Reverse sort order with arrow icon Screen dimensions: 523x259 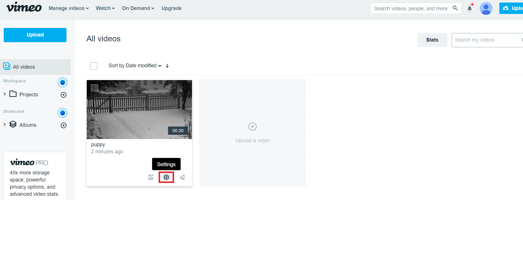pos(167,66)
